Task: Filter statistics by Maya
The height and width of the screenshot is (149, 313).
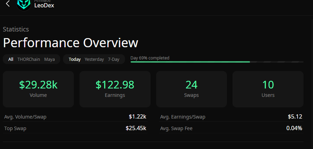Action: pyautogui.click(x=49, y=59)
